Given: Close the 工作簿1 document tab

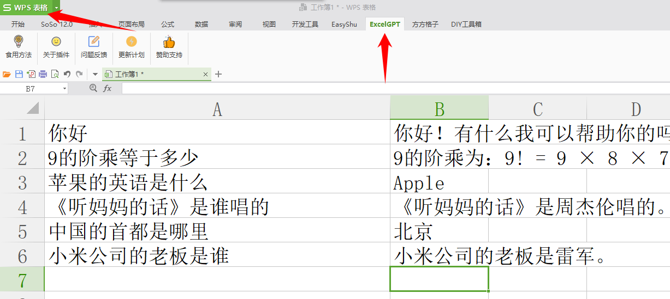Looking at the screenshot, I should click(x=205, y=74).
